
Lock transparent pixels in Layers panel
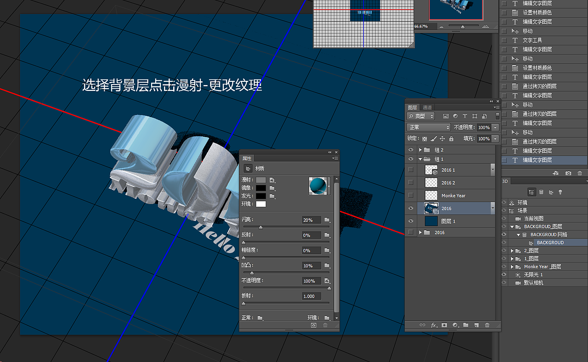pyautogui.click(x=424, y=138)
